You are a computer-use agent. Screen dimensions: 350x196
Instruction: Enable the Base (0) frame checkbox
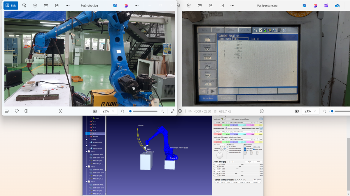[254, 147]
